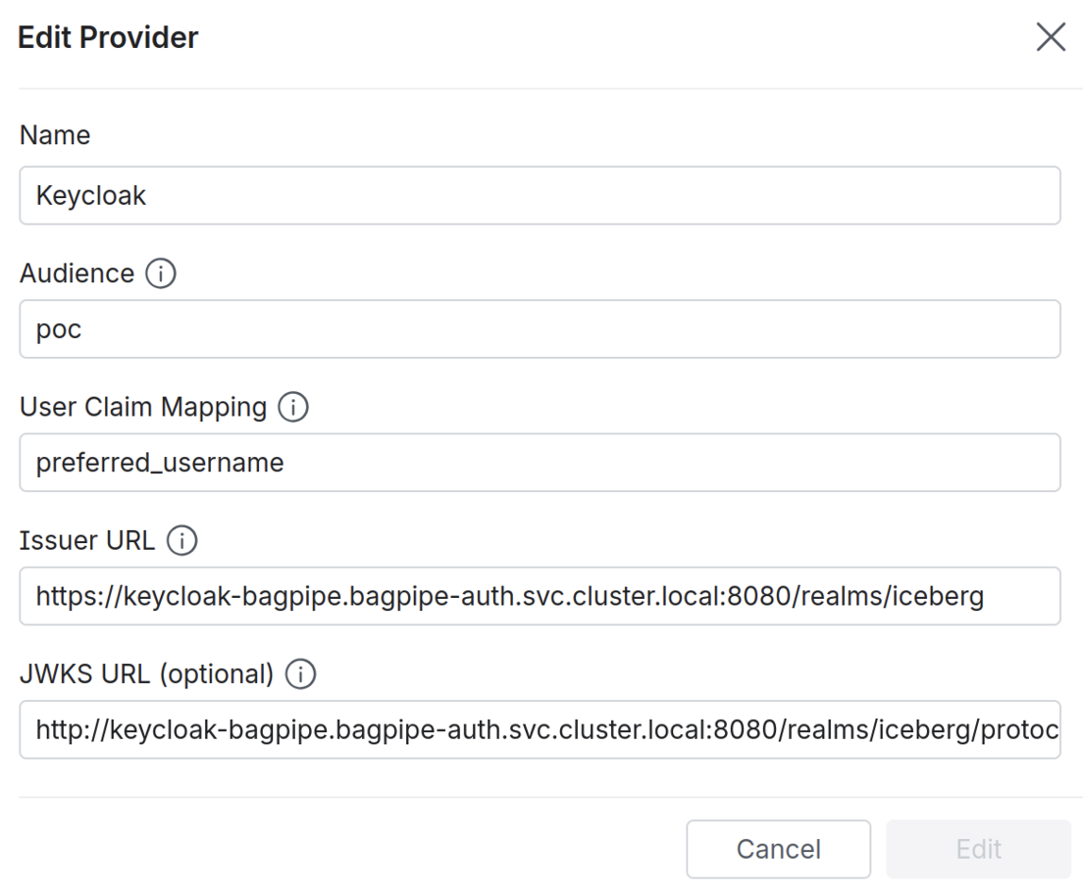Click the "Issuer URL" label text

(x=87, y=541)
